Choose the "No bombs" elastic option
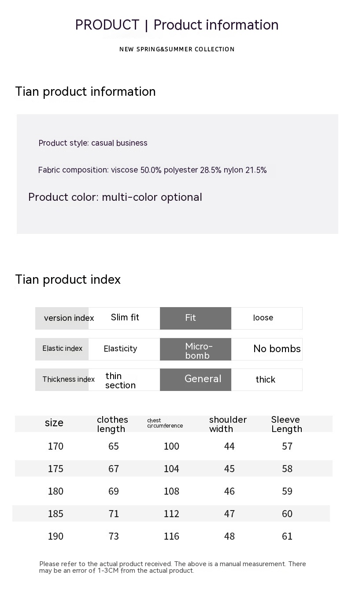This screenshot has width=348, height=601. [x=277, y=349]
